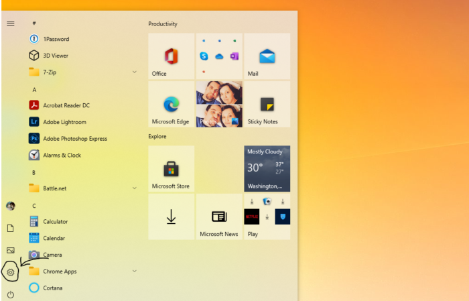
Task: Click the Netflix icon in Play folder
Action: pyautogui.click(x=251, y=217)
